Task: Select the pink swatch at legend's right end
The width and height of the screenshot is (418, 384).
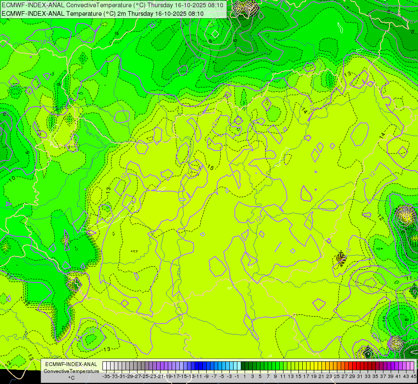Action: pos(412,366)
